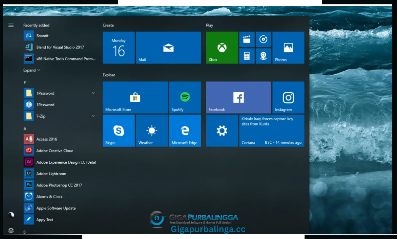The width and height of the screenshot is (398, 239).
Task: Click the Play group heading
Action: (210, 25)
